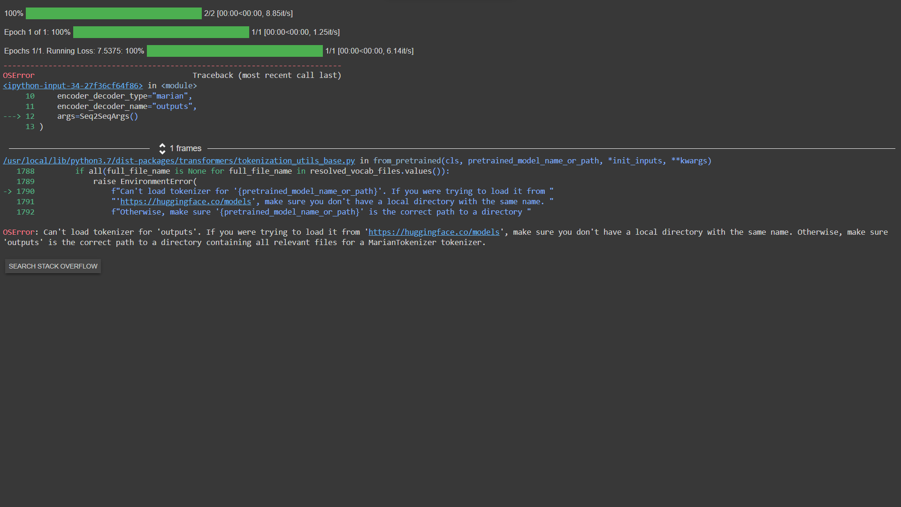
Task: Select the MarianTokenizer error message text
Action: 402,242
